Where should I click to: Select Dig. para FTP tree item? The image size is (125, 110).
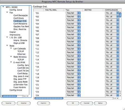20,79
